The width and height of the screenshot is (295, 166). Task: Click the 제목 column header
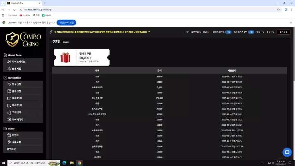[x=97, y=71]
